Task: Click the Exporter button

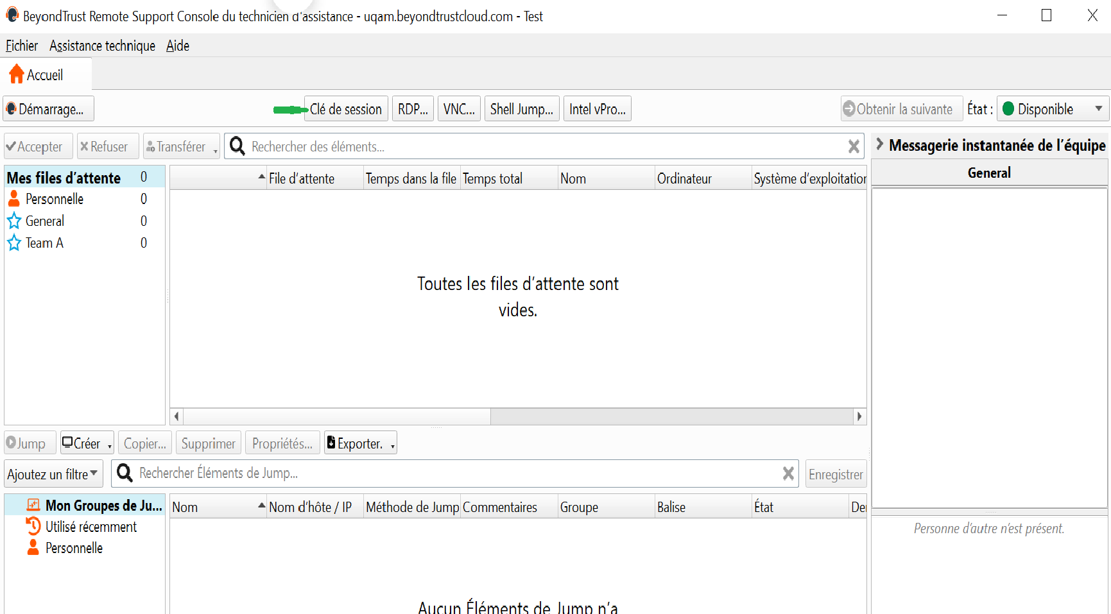Action: click(358, 443)
